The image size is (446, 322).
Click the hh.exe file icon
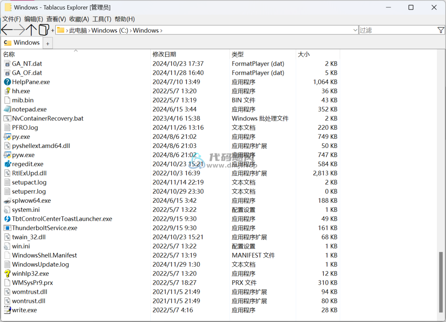[x=7, y=91]
